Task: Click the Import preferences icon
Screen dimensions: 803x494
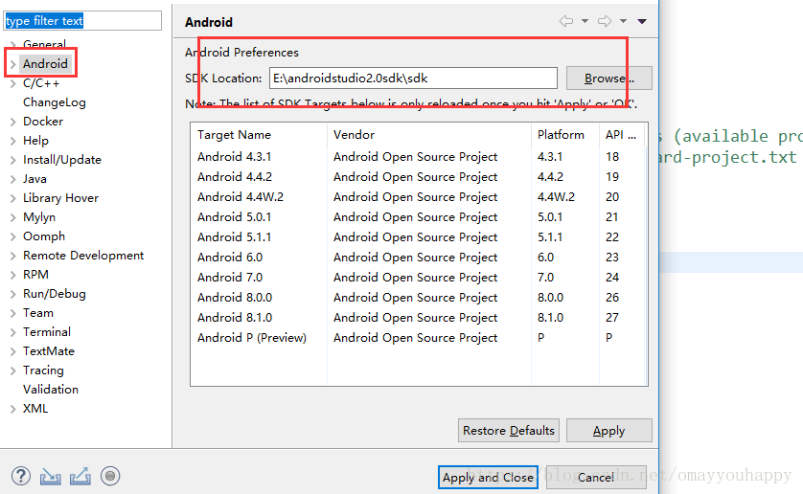Action: click(50, 477)
